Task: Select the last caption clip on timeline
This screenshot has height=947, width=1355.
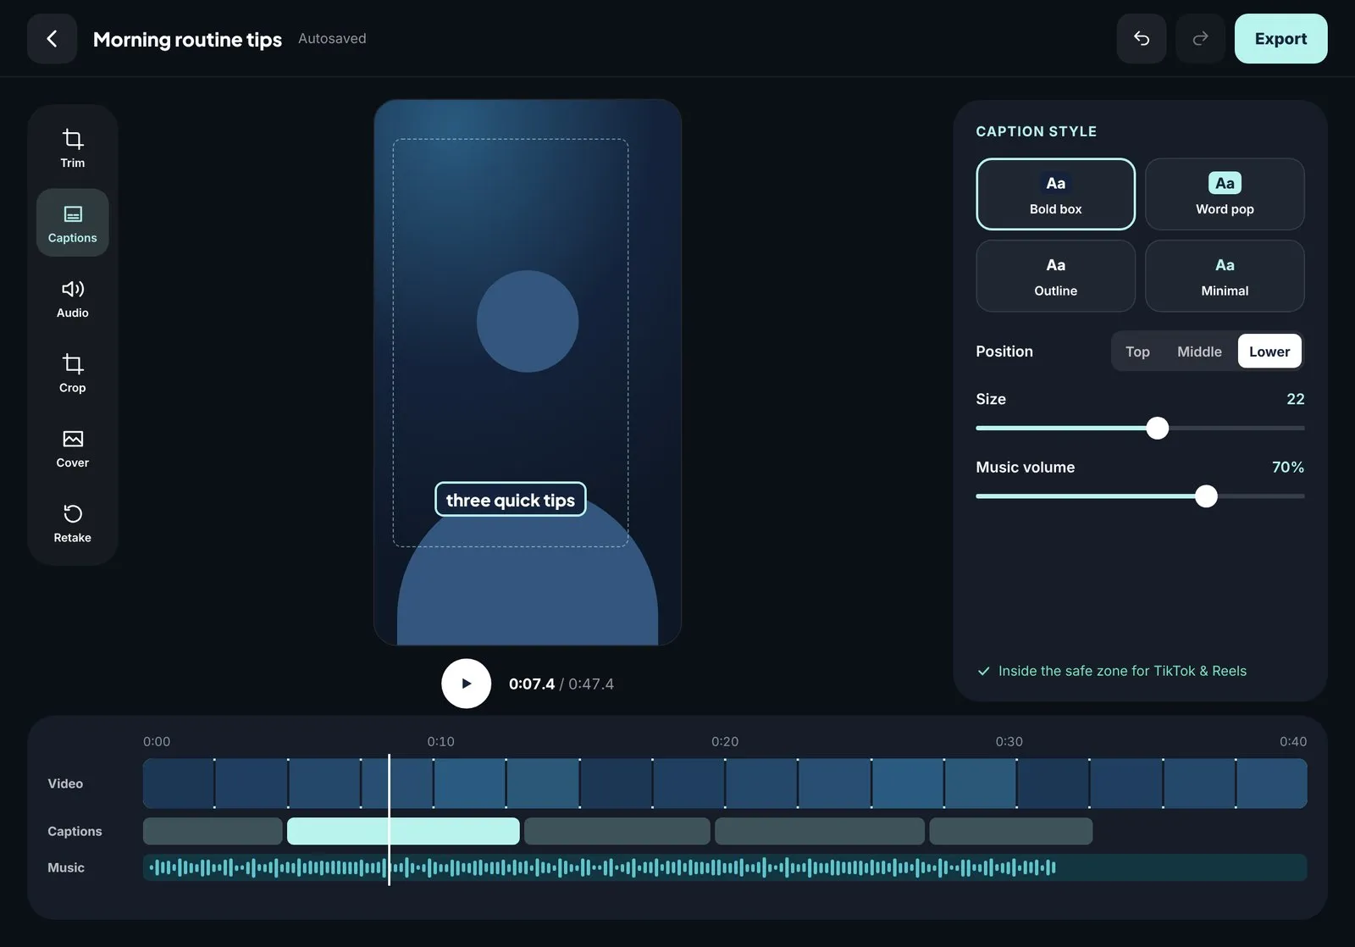Action: tap(1010, 831)
